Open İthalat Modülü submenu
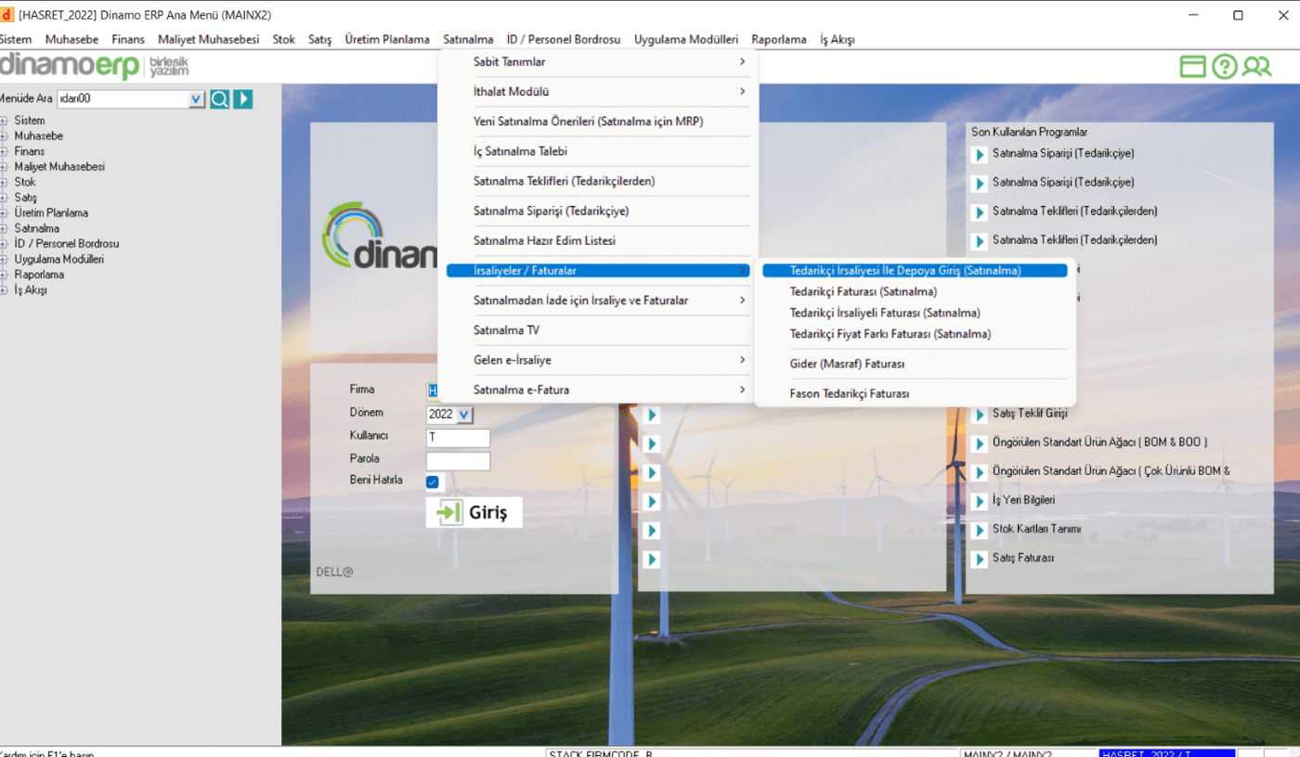 (x=598, y=92)
